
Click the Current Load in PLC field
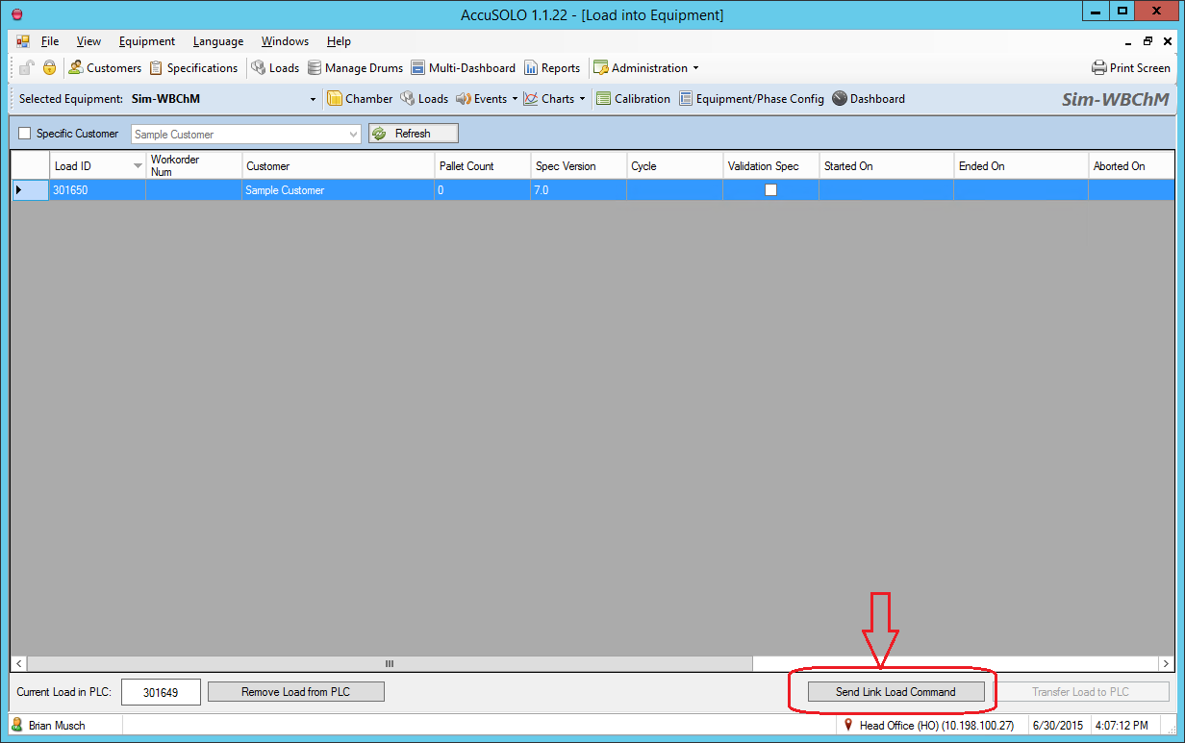click(x=161, y=692)
